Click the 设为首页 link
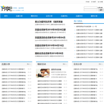 (x=94, y=2)
